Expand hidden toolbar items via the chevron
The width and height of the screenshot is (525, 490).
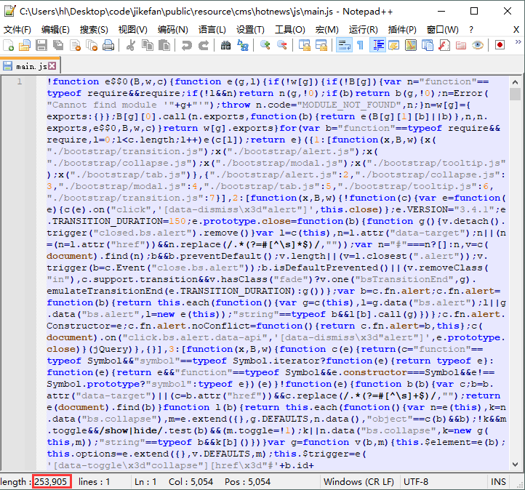(518, 42)
